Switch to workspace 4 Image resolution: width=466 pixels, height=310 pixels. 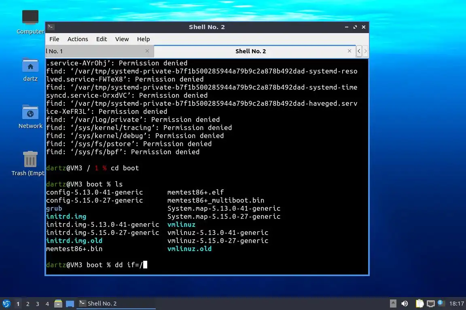[x=47, y=304]
